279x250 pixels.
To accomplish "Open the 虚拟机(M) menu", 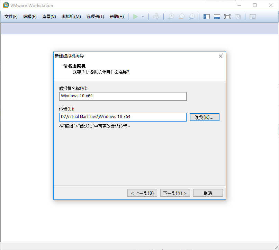I will pos(71,17).
